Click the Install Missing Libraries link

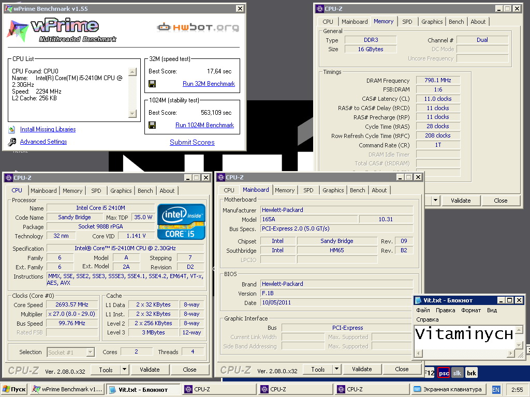tap(48, 129)
